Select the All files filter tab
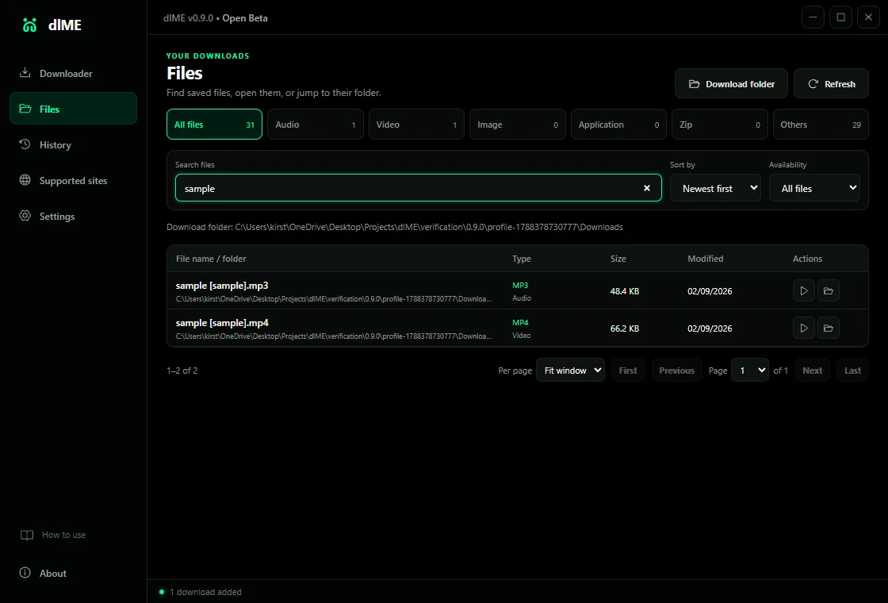Image resolution: width=888 pixels, height=603 pixels. coord(214,124)
